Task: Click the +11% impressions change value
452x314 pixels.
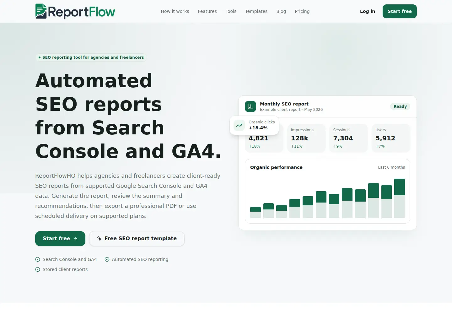Action: tap(297, 146)
